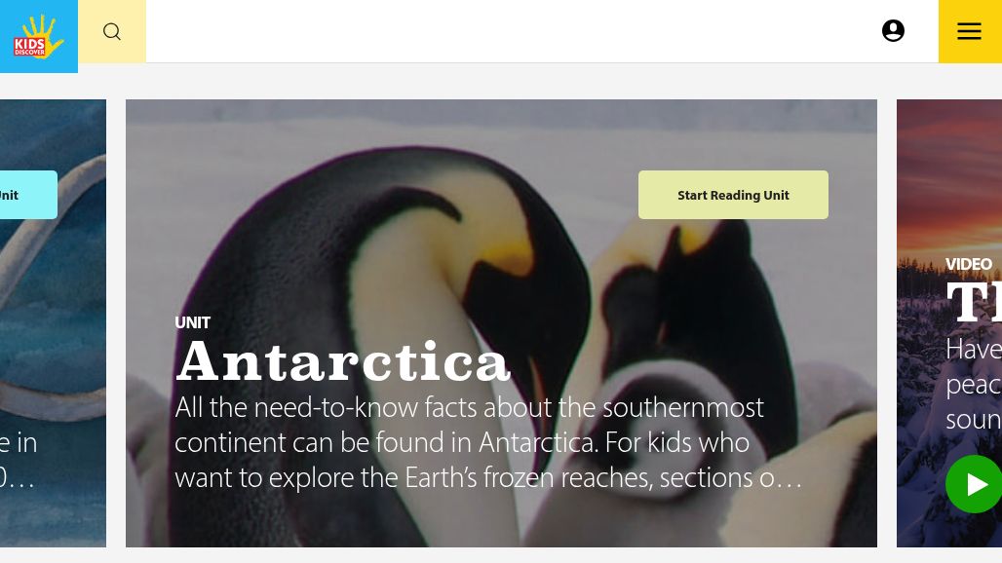Viewport: 1002px width, 563px height.
Task: Select the sunset sky on video card
Action: click(949, 172)
